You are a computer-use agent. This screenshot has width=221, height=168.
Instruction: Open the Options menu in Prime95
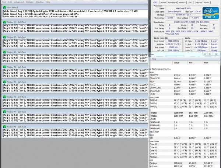coord(29,2)
